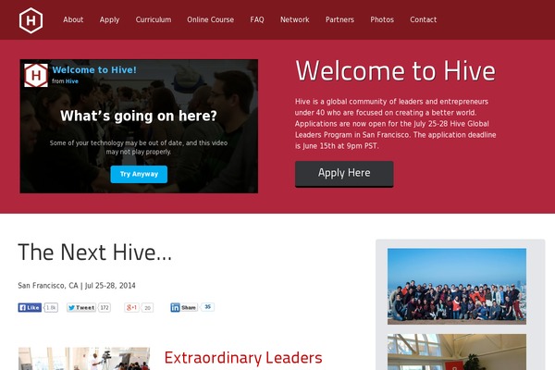The width and height of the screenshot is (555, 370).
Task: Open the indoor atrium photo thumbnail in sidebar
Action: (457, 351)
